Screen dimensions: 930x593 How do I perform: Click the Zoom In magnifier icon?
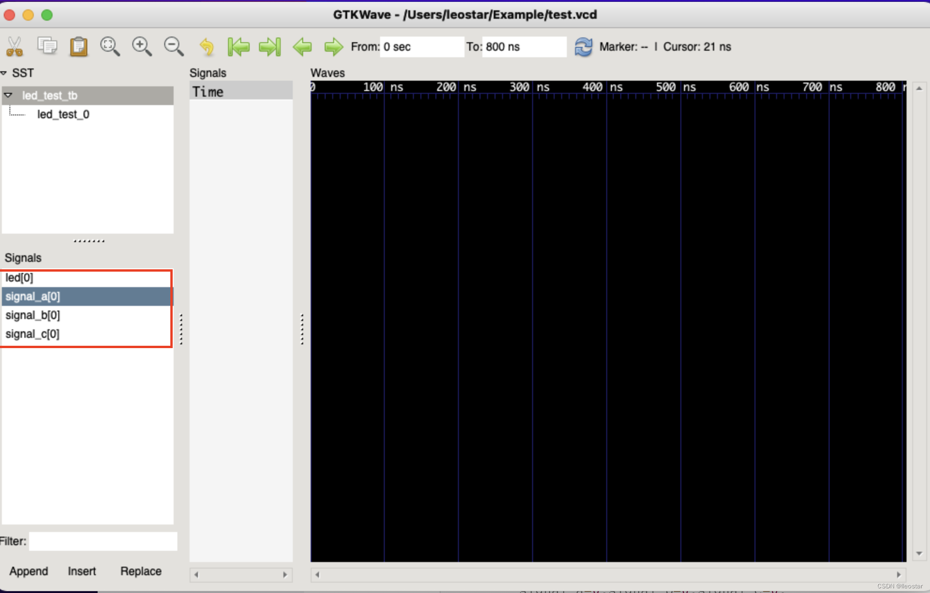click(x=142, y=46)
